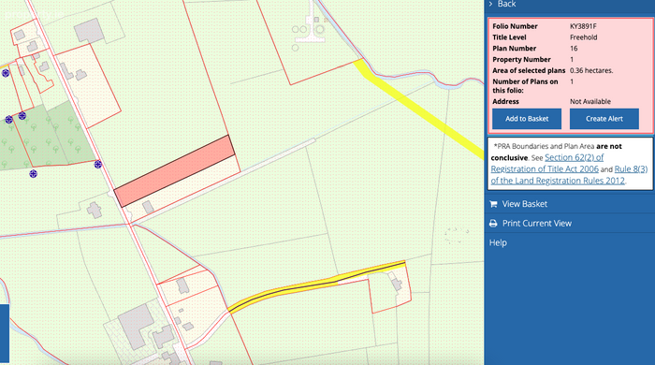The image size is (655, 365).
Task: Open Section 62(2) Registration of Title Act link
Action: click(x=547, y=163)
